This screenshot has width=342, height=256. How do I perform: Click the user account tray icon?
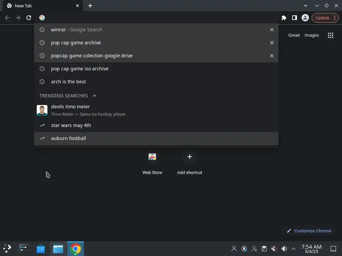tap(234, 249)
